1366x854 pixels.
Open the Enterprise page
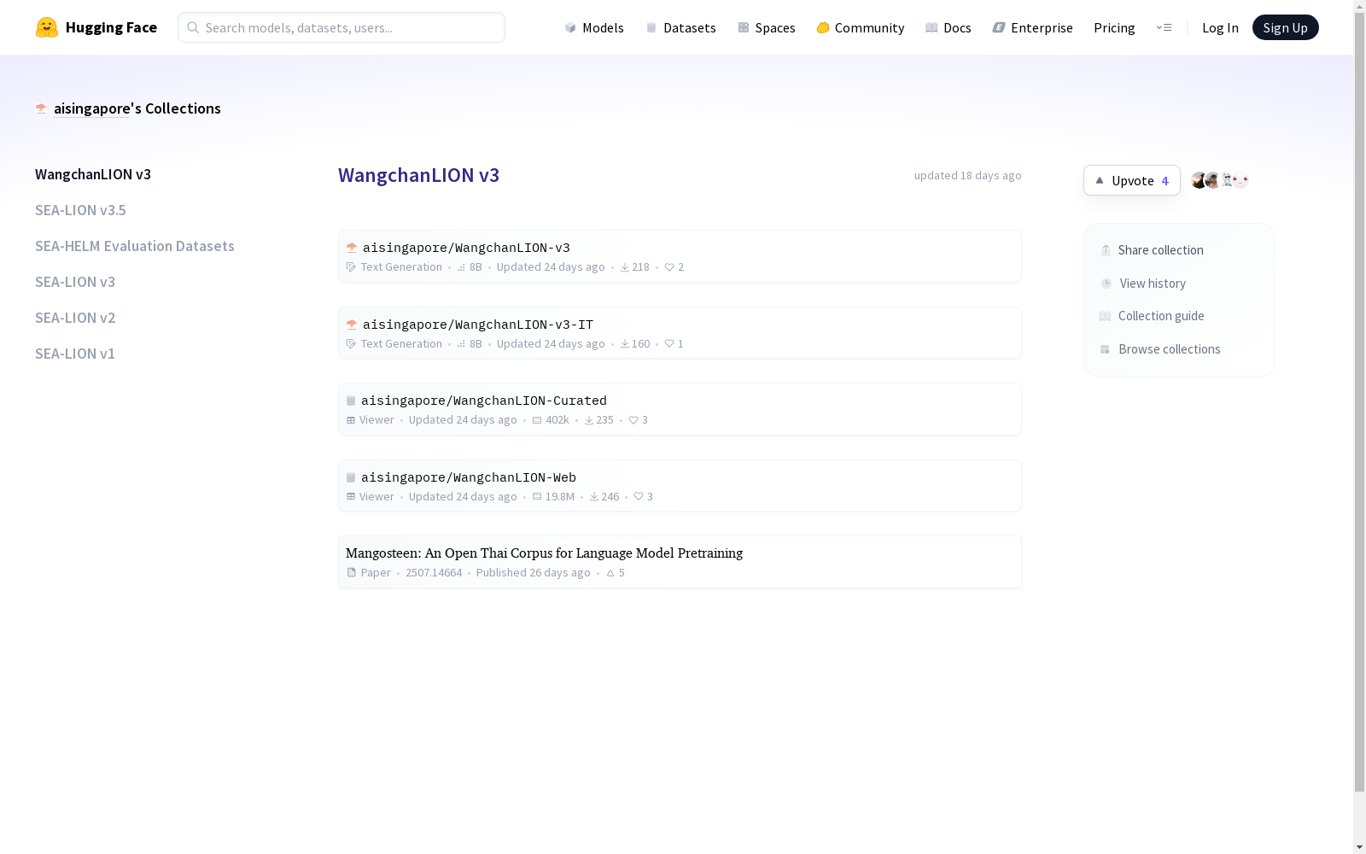click(1033, 27)
